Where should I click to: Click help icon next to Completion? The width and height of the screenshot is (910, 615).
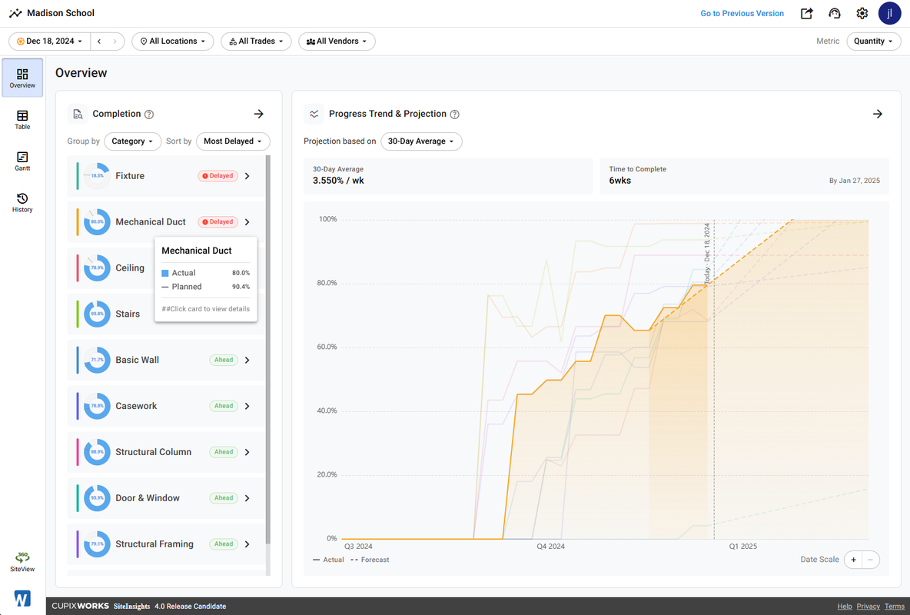point(149,115)
